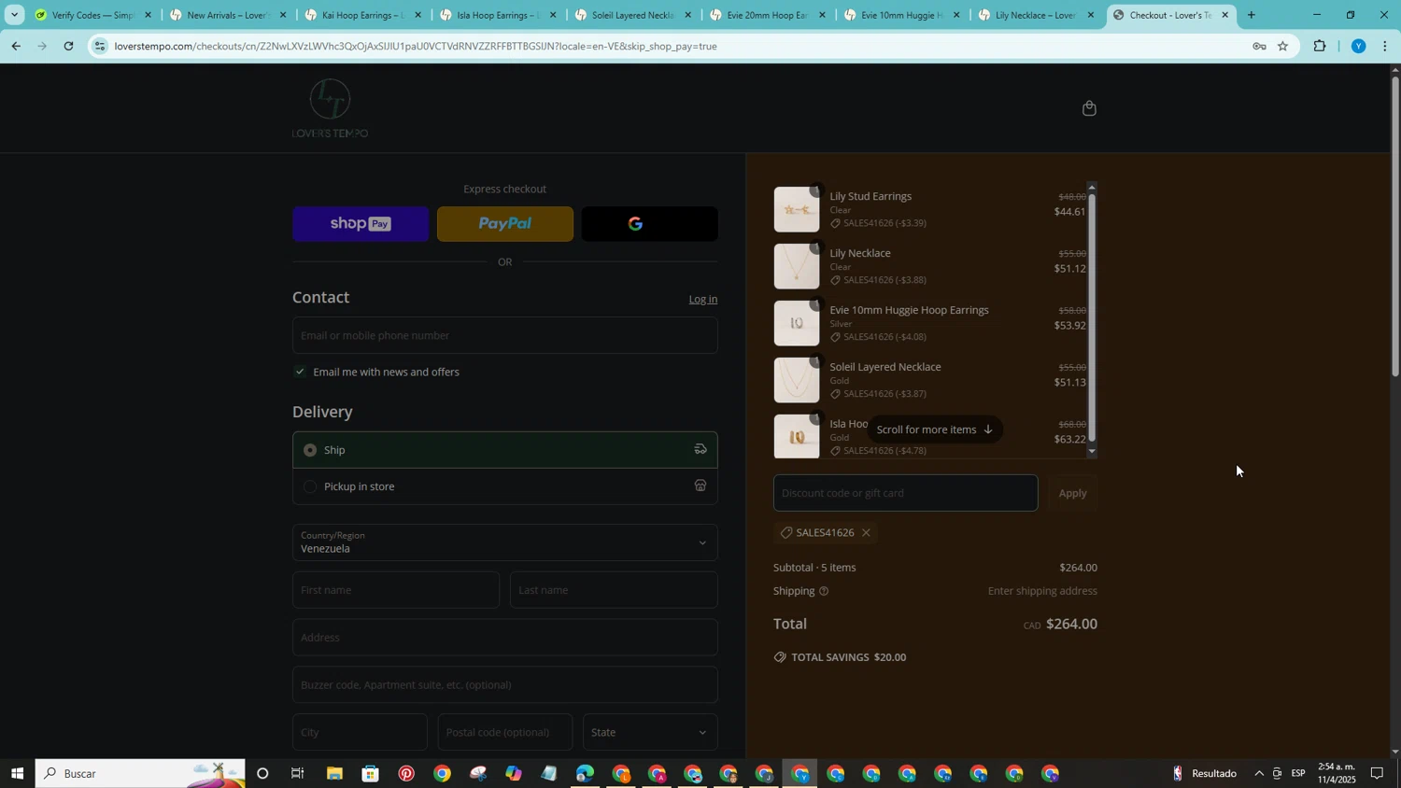Open the tab search dropdown
This screenshot has width=1401, height=788.
tap(14, 15)
